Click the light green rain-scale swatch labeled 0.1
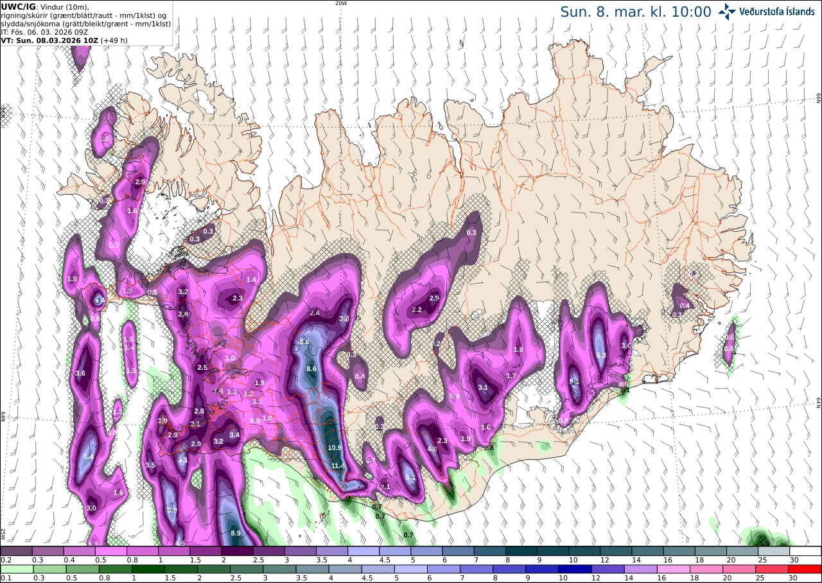 pos(16,569)
